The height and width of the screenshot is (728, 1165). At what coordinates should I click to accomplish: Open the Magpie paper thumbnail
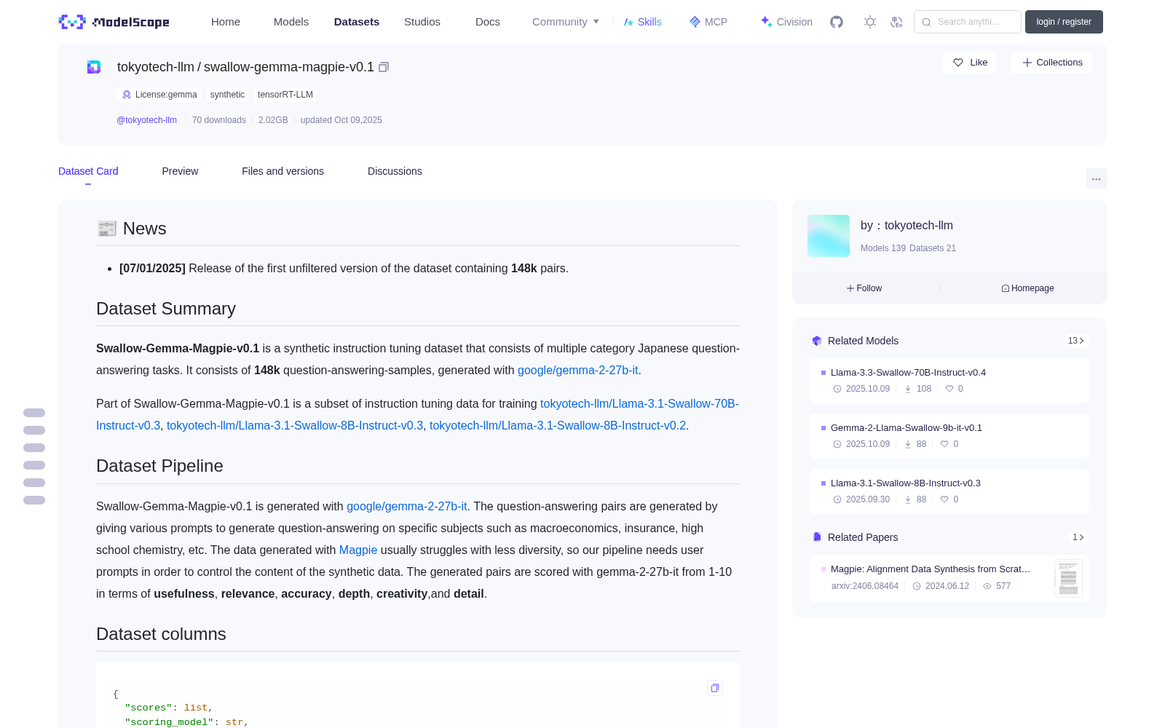[1068, 579]
